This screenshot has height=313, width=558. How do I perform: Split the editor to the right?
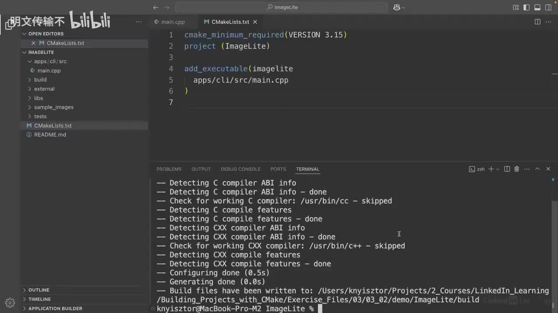click(x=538, y=22)
